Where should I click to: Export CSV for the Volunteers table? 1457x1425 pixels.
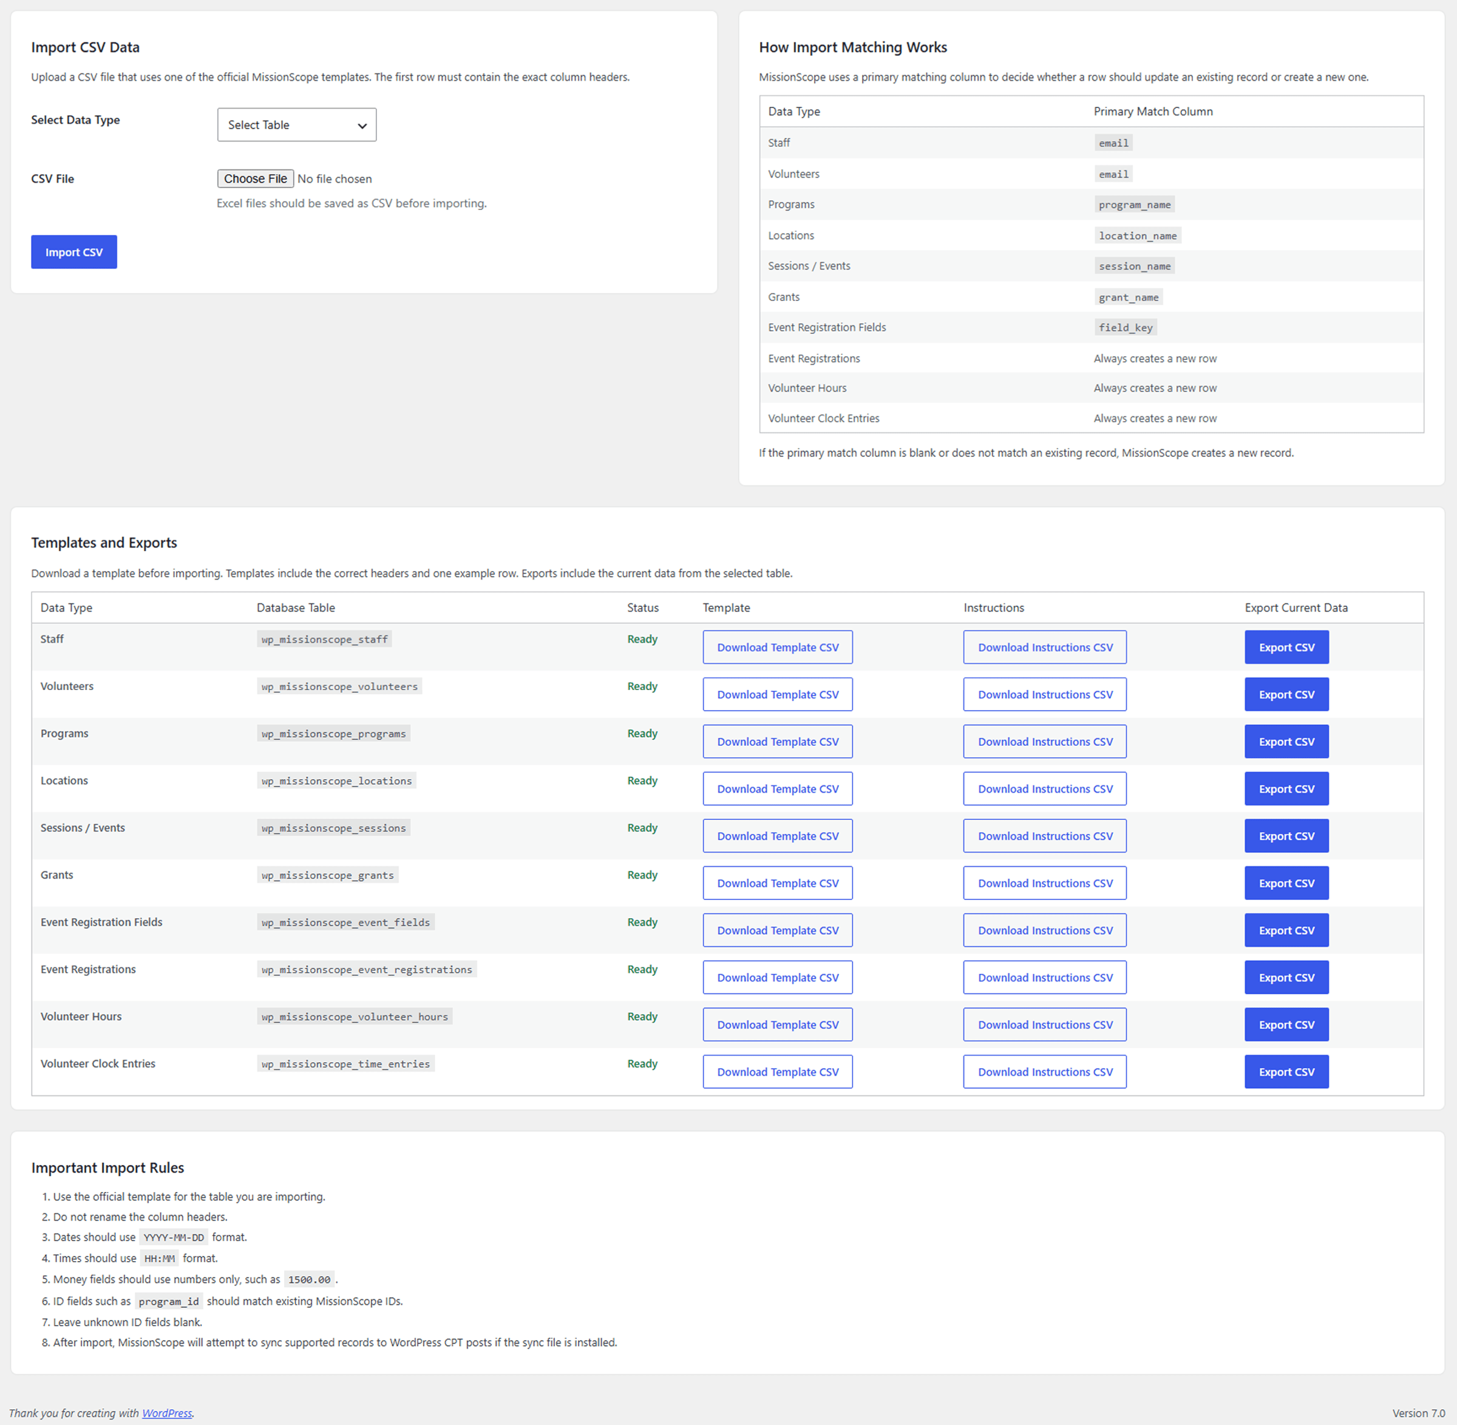click(1286, 694)
